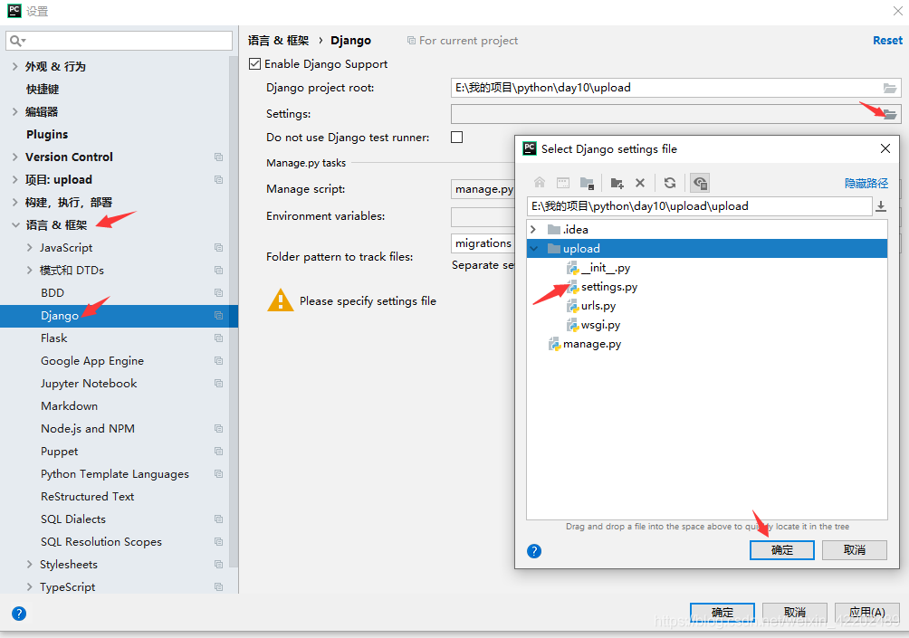Viewport: 909px width, 638px height.
Task: Open 快捷键 settings page
Action: point(43,90)
